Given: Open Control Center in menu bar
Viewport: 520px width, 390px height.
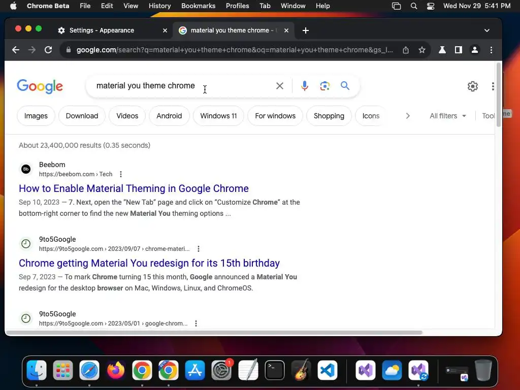Looking at the screenshot, I should point(431,6).
